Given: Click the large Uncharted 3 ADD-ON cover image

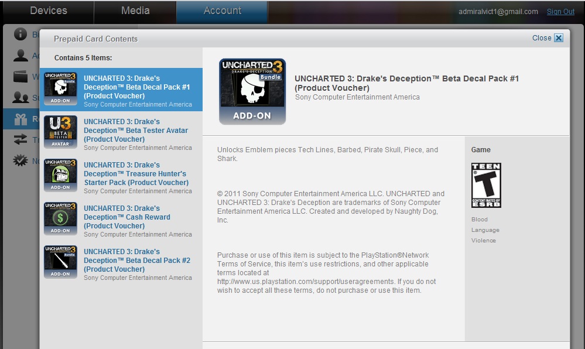Looking at the screenshot, I should coord(252,91).
